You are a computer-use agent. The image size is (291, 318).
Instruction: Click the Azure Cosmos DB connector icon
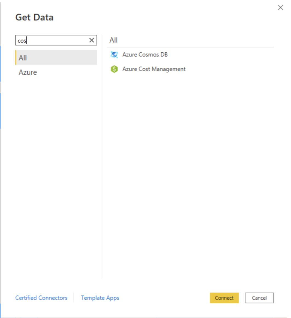click(114, 54)
